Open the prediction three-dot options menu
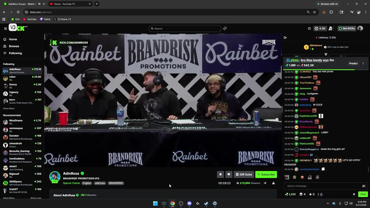The height and width of the screenshot is (208, 370). pos(363,64)
